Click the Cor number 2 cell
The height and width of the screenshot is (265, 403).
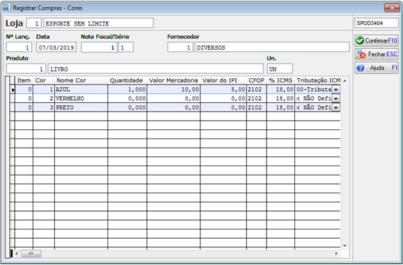point(43,98)
